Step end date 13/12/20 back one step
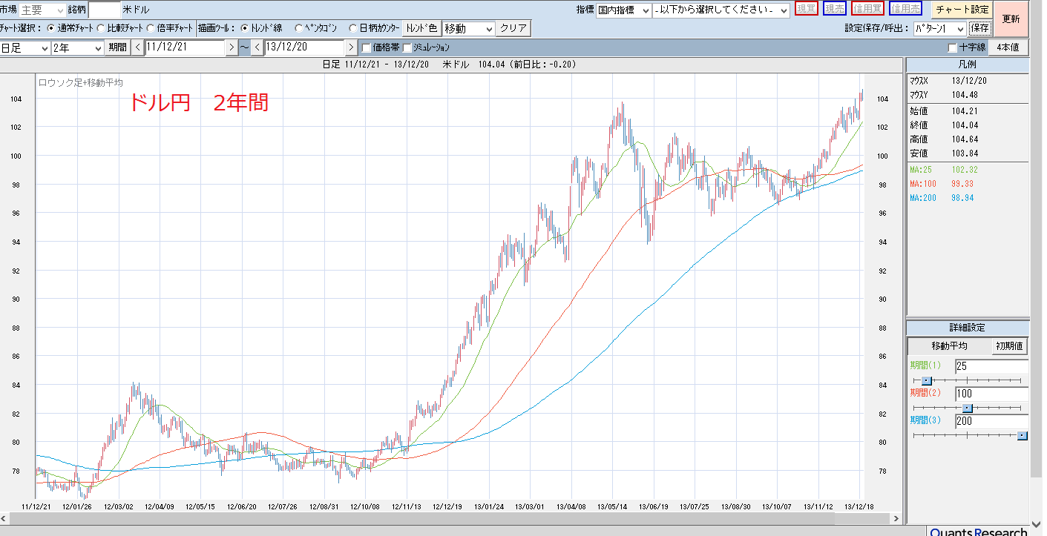 click(257, 47)
